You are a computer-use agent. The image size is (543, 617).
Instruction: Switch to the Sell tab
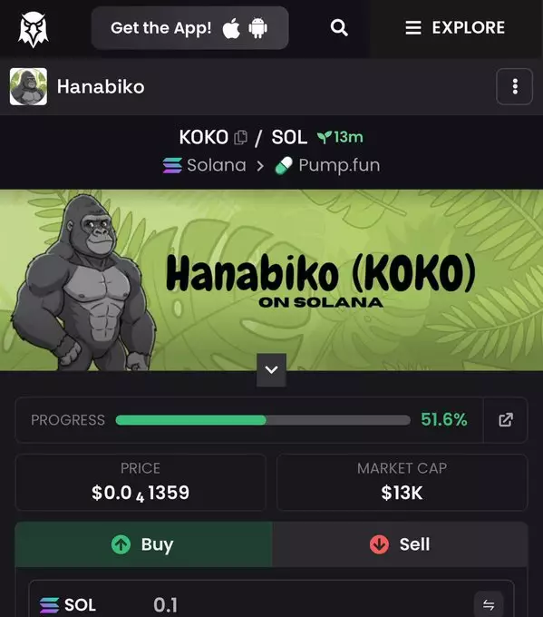pyautogui.click(x=400, y=544)
